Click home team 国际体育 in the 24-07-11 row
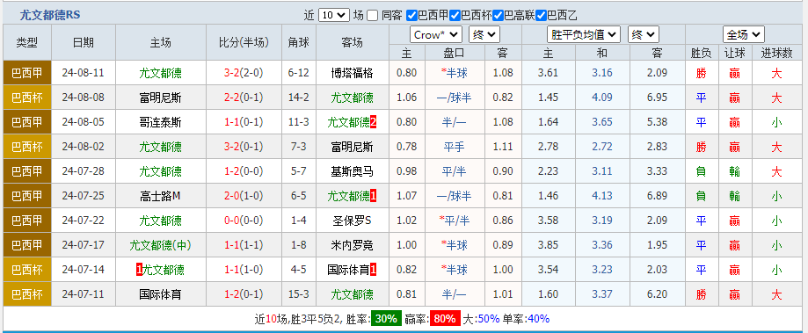Image resolution: width=808 pixels, height=333 pixels. 160,295
